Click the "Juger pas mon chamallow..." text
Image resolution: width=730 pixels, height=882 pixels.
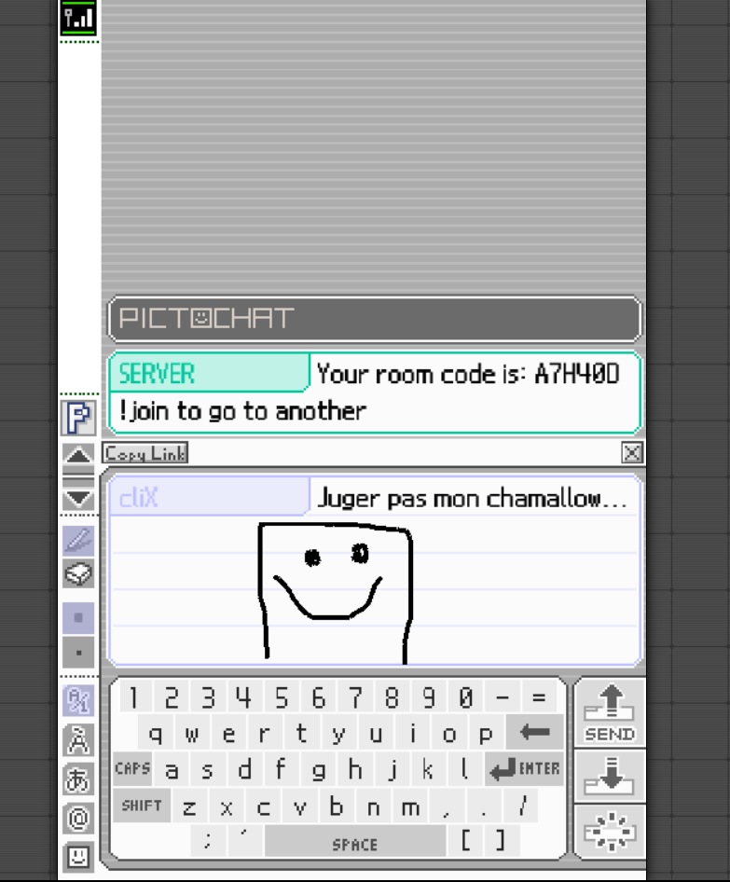coord(472,499)
